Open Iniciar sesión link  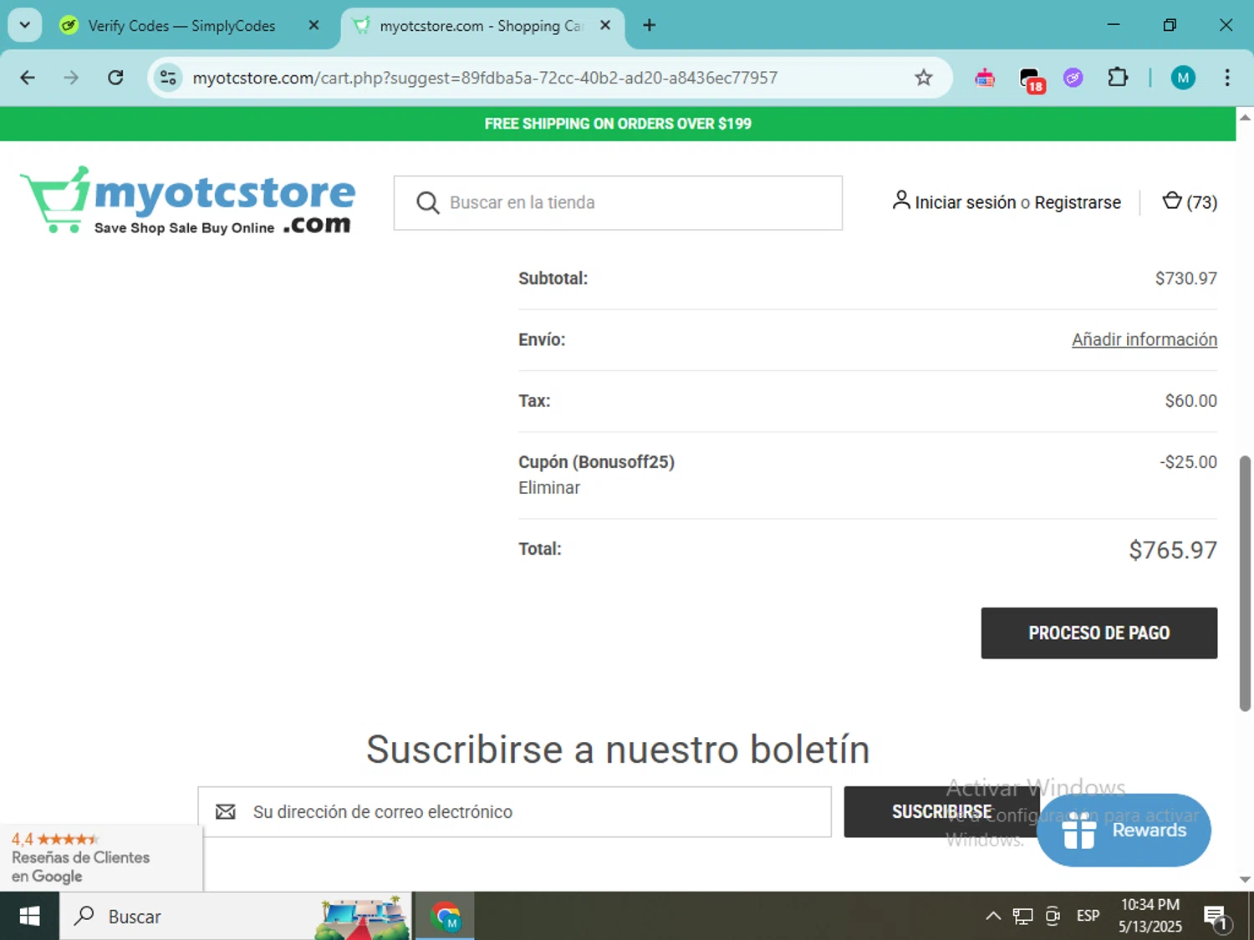965,202
